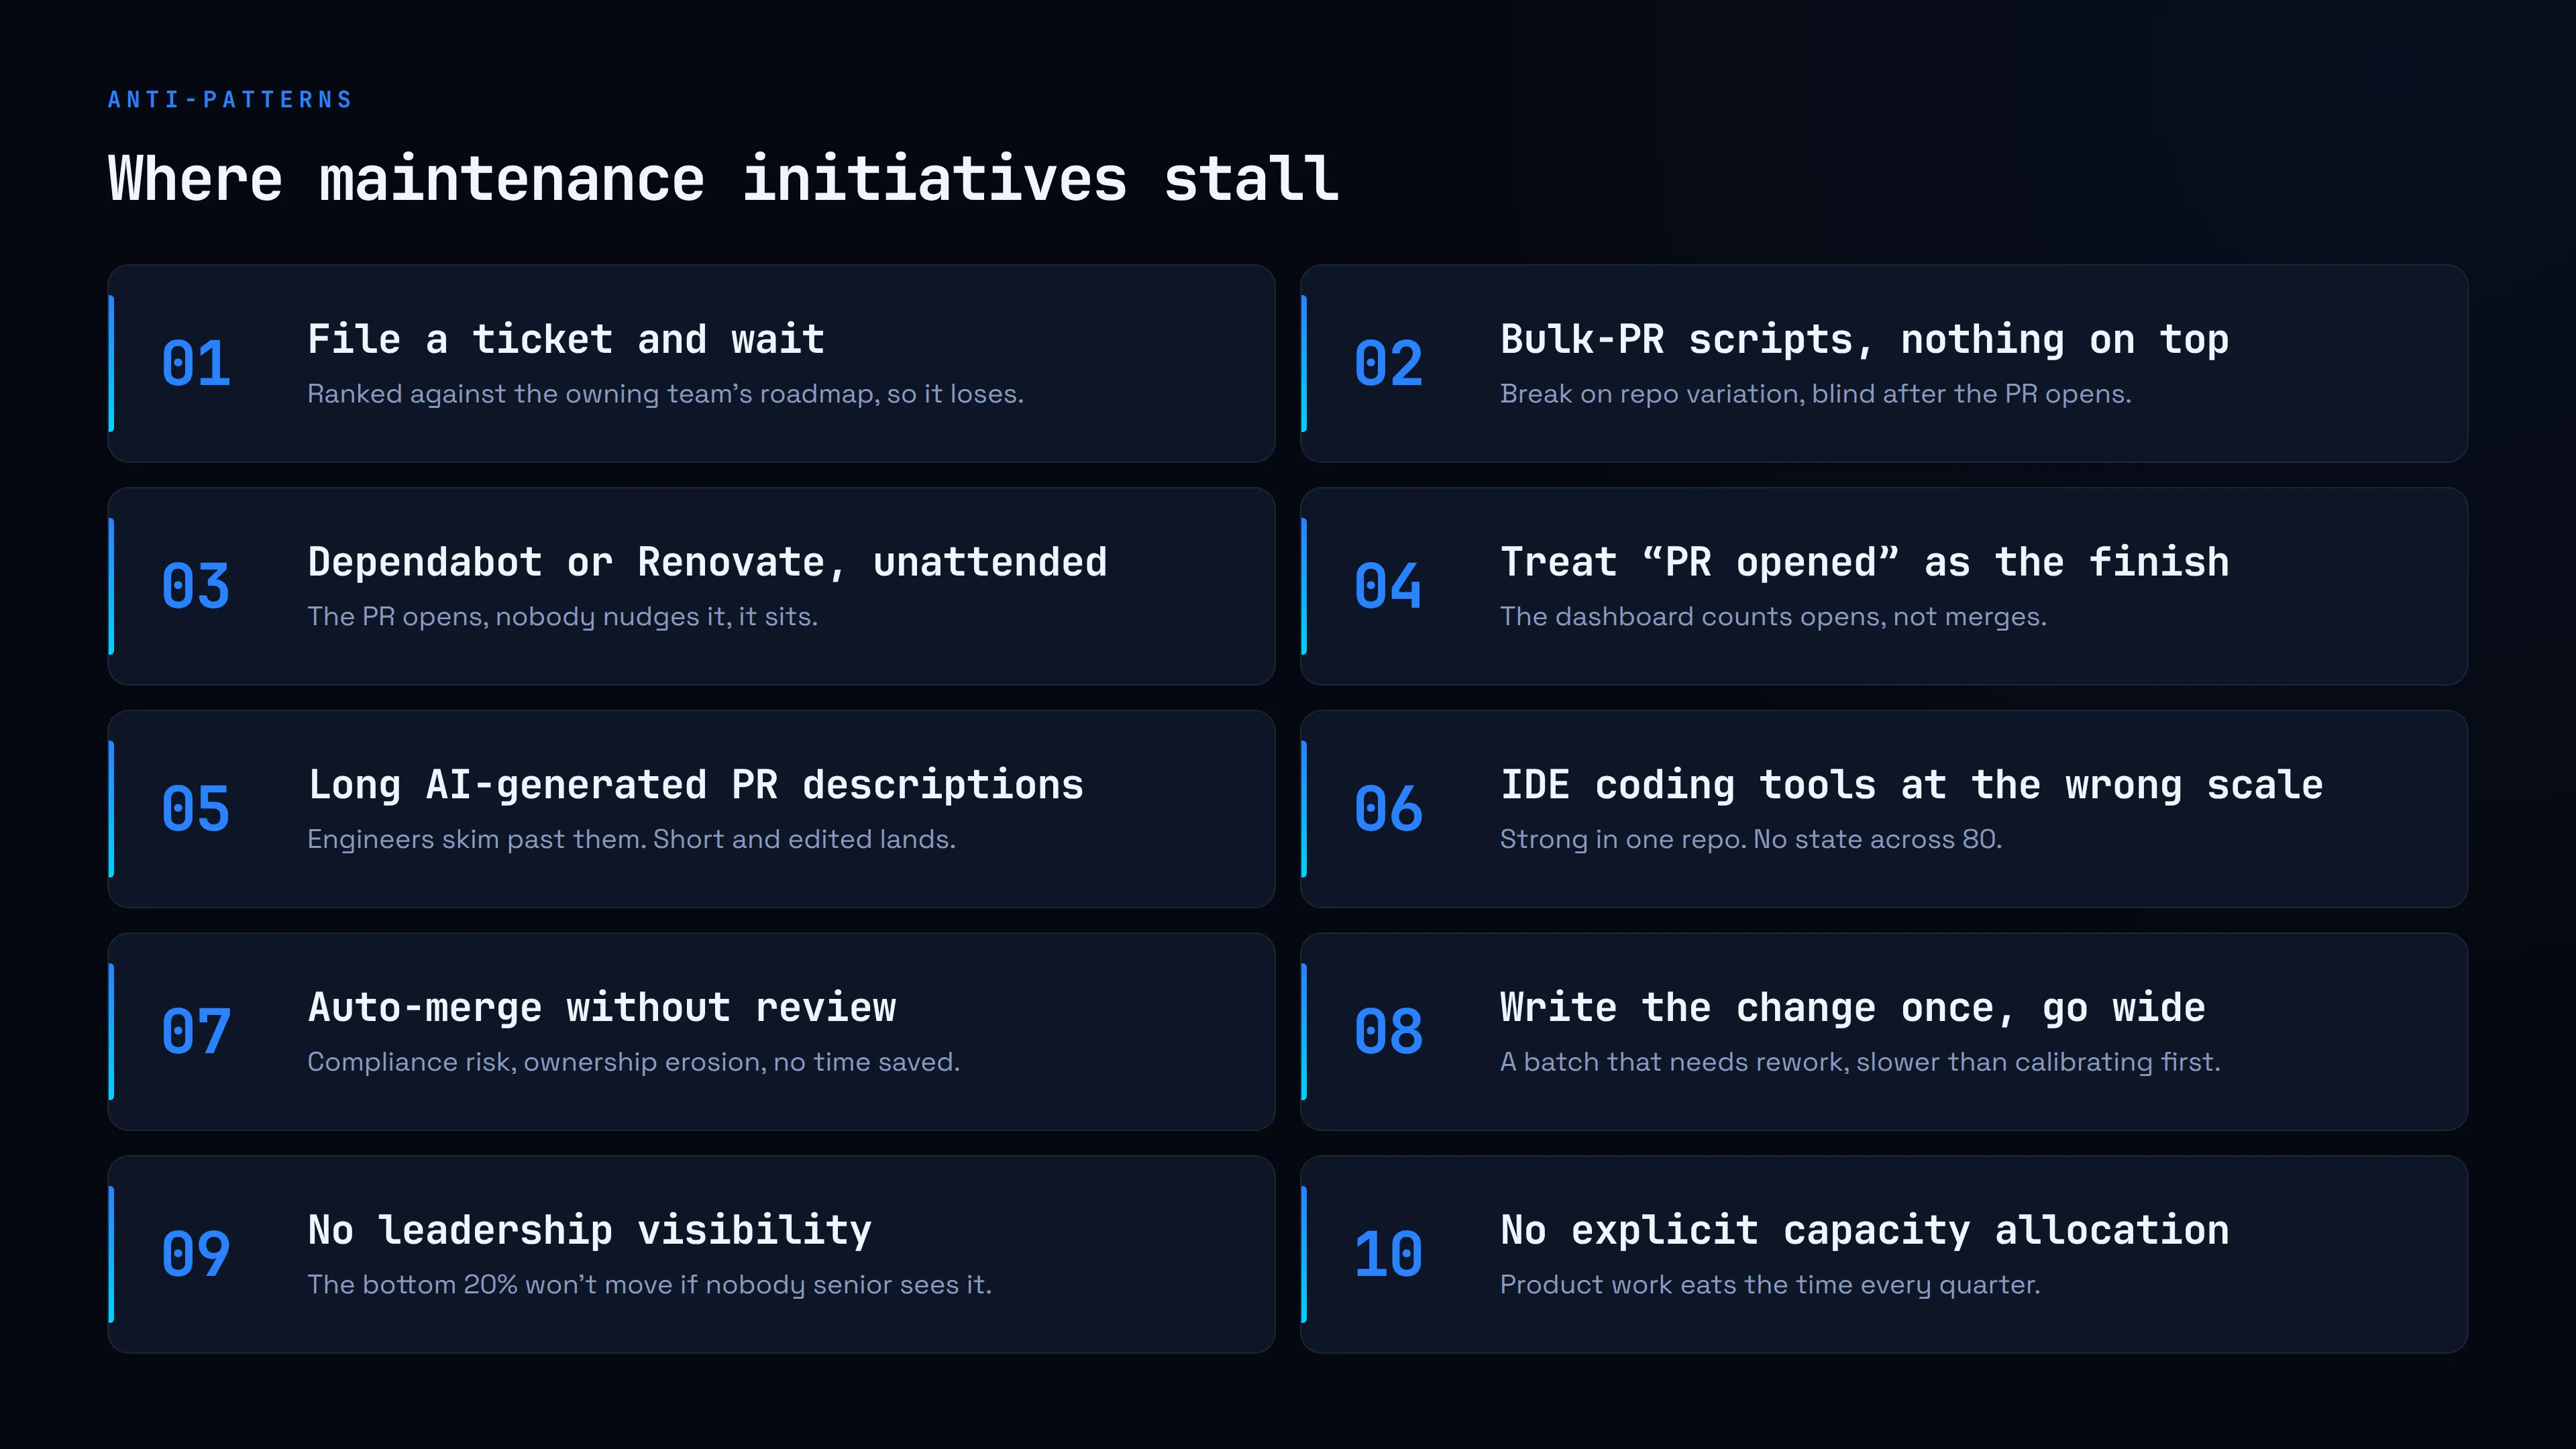Click 'Treat PR opened as the finish' heading
This screenshot has height=1449, width=2576.
pos(1865,563)
